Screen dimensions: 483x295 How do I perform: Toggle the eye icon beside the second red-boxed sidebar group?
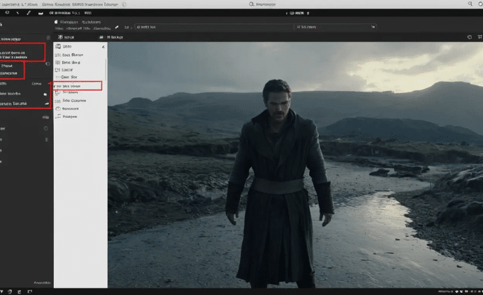click(x=47, y=64)
